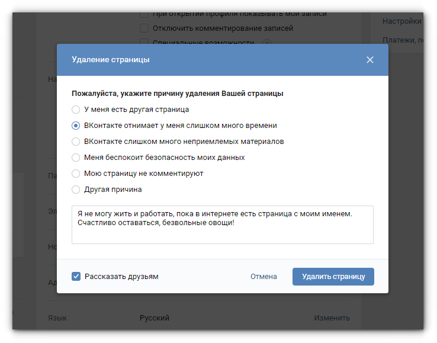Click 'Изменить' link next to Русский
The image size is (437, 343).
click(332, 318)
